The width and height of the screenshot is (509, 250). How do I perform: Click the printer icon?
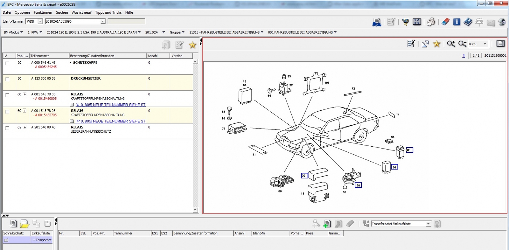(431, 22)
